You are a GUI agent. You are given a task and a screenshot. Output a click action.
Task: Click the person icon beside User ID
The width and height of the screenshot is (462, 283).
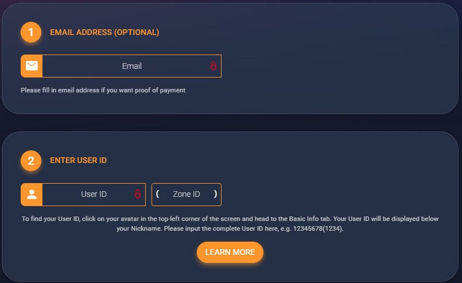32,195
